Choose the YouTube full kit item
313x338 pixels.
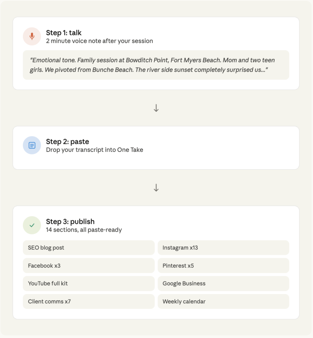(89, 283)
